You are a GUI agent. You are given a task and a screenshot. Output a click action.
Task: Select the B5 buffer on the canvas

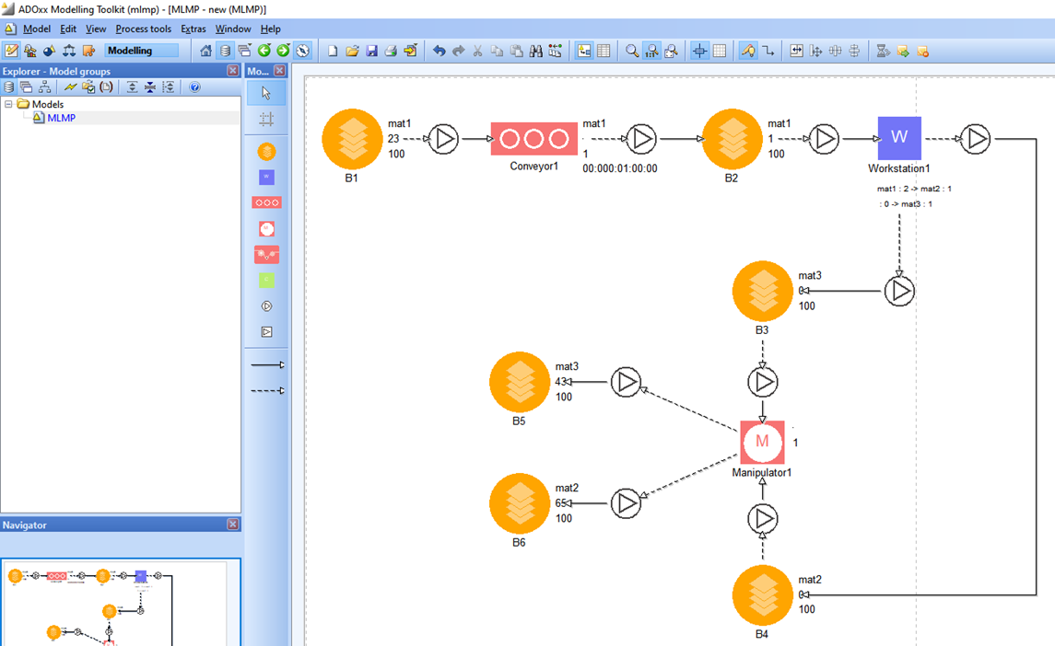coord(520,382)
